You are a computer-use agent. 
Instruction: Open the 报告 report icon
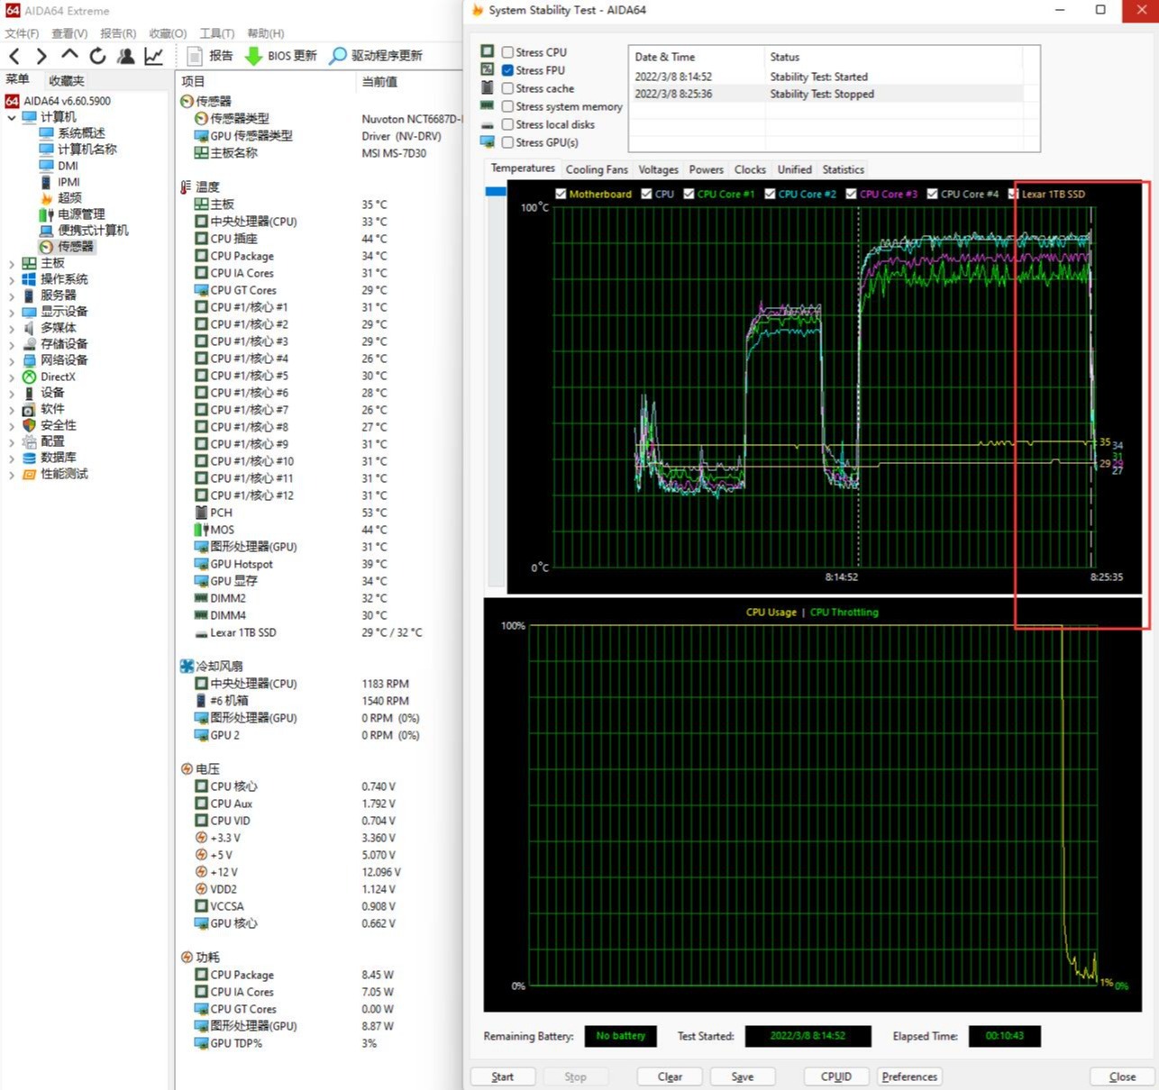click(x=195, y=56)
